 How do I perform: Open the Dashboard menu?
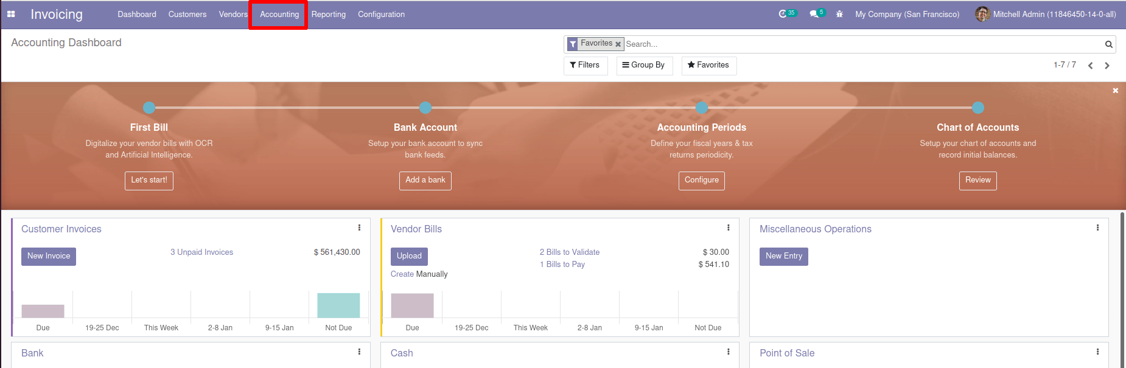(x=137, y=14)
